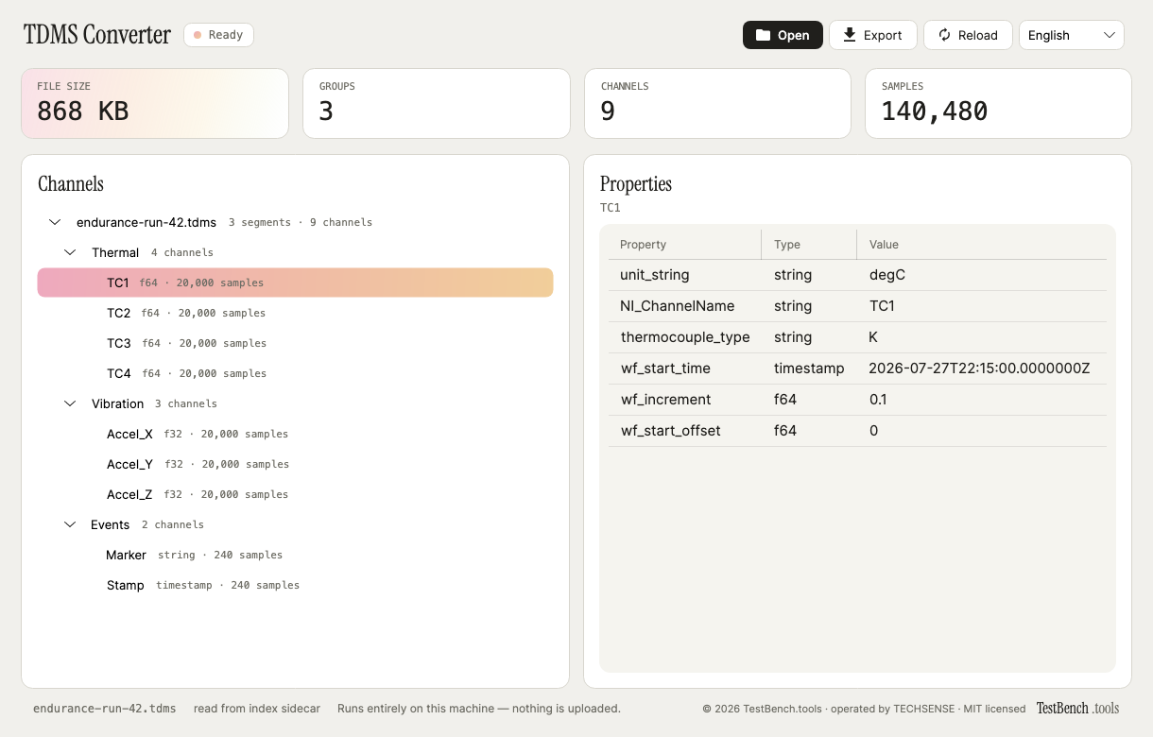Select the Marker channel
1153x737 pixels.
(295, 555)
